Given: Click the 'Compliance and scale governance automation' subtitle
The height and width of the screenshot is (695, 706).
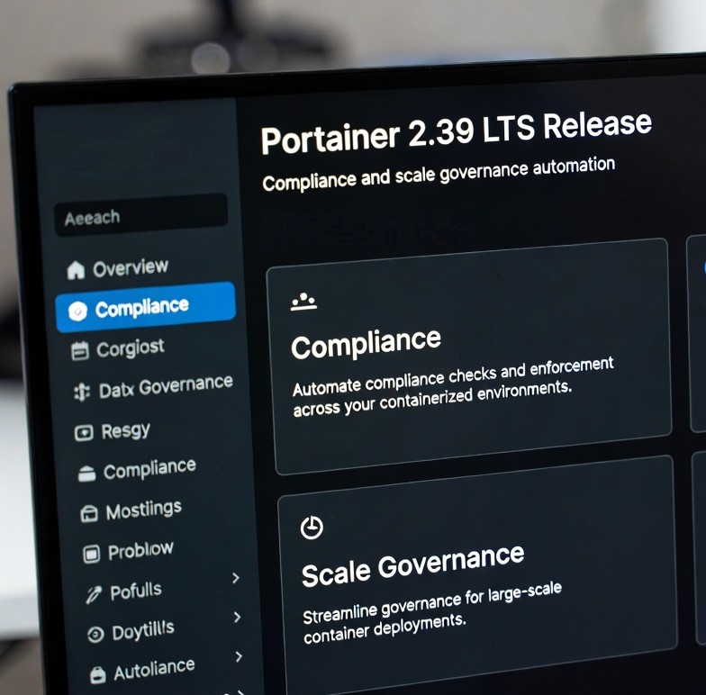Looking at the screenshot, I should 439,174.
